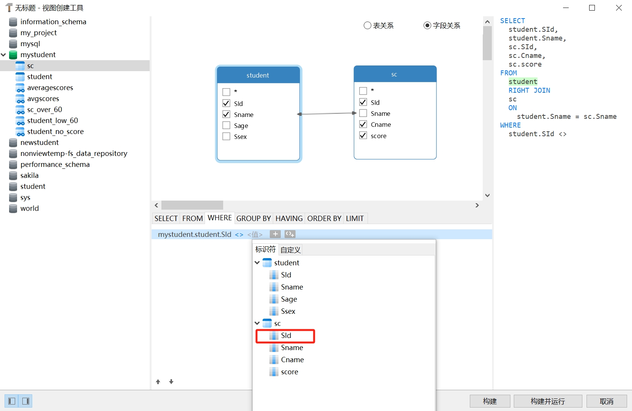Image resolution: width=632 pixels, height=411 pixels.
Task: Collapse the sc node in the identifier popup
Action: (x=257, y=323)
